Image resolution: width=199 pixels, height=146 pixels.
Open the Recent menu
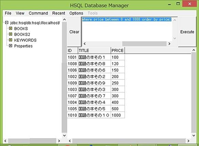[x=59, y=13]
